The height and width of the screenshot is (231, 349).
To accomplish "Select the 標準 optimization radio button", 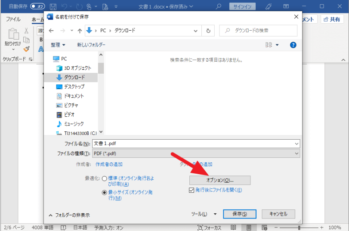I will (x=105, y=178).
